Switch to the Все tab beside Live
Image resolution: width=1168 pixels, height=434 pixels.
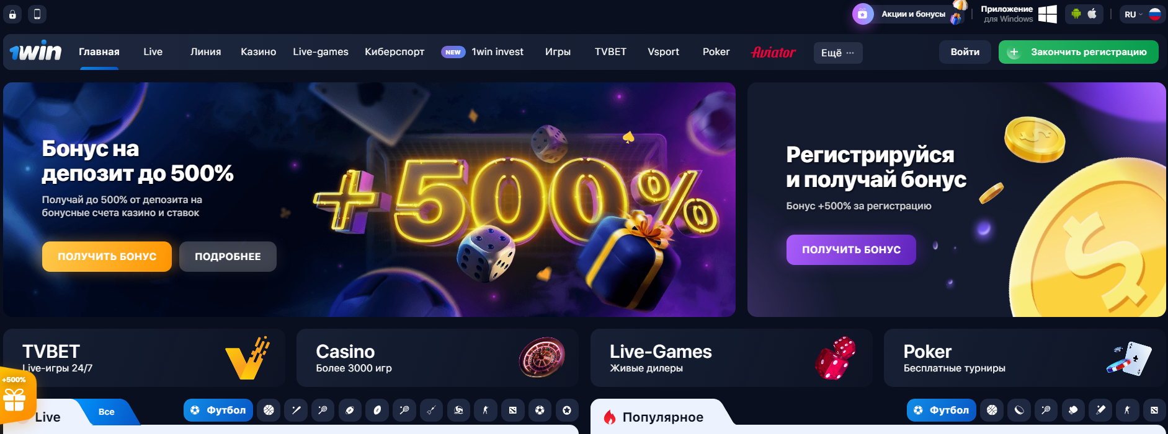107,412
